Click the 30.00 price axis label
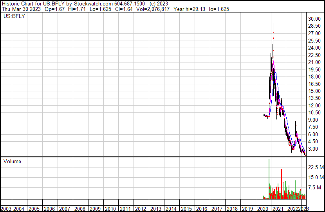Viewport: 325px width, 212px height. click(x=314, y=19)
